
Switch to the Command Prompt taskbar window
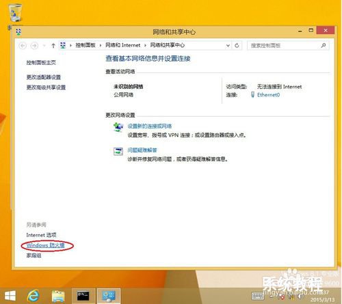(x=83, y=296)
